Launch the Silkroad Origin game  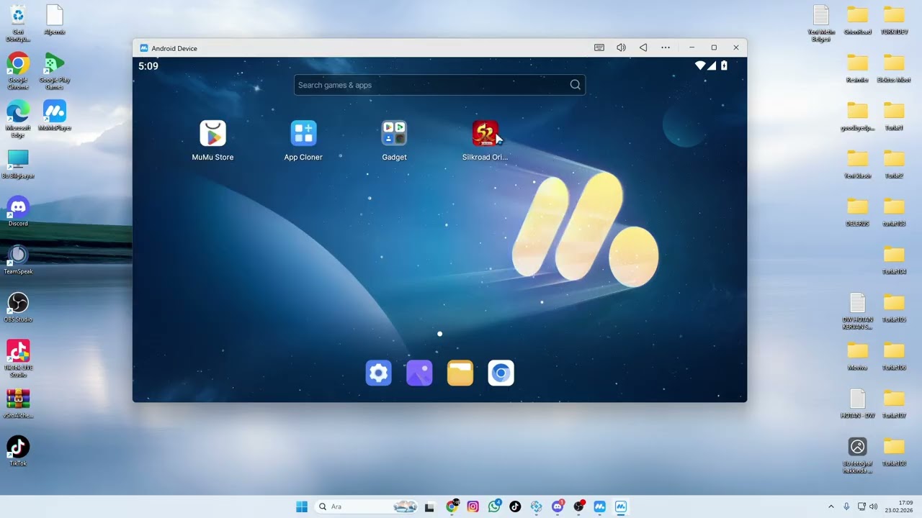pyautogui.click(x=485, y=134)
